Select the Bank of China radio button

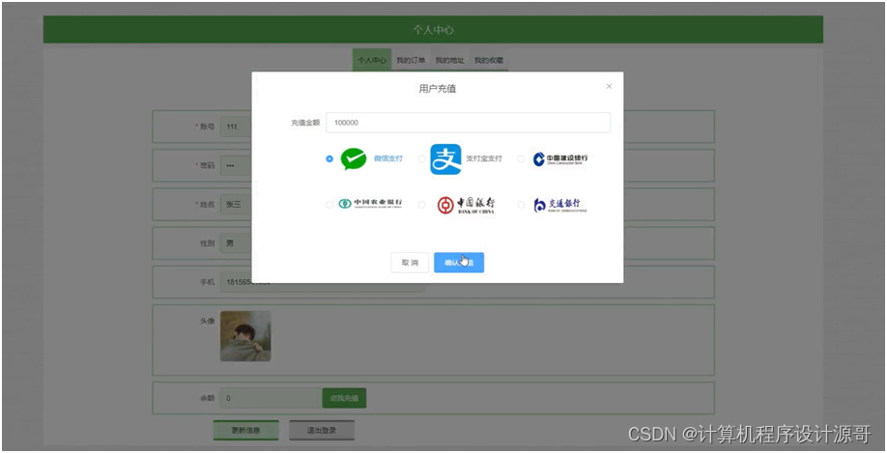421,205
